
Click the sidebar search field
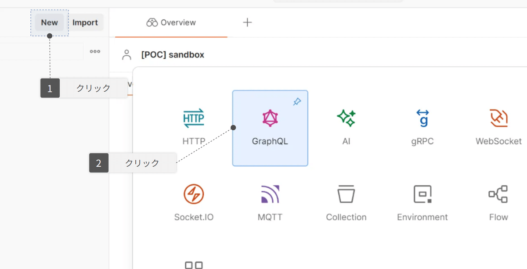[x=42, y=51]
